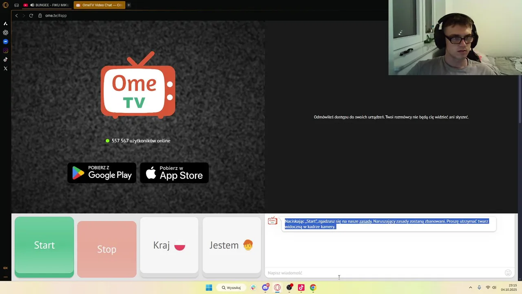View site security lock info
522x294 pixels.
click(x=40, y=16)
